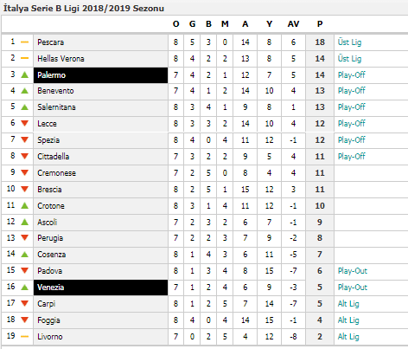
Task: Click the P points column header
Action: click(320, 24)
